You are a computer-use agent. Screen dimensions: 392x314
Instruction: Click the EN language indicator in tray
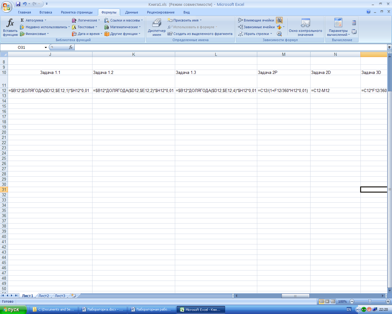349,309
